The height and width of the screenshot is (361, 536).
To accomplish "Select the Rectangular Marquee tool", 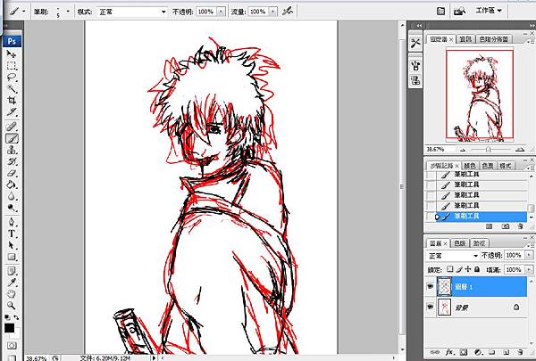I will pos(12,65).
